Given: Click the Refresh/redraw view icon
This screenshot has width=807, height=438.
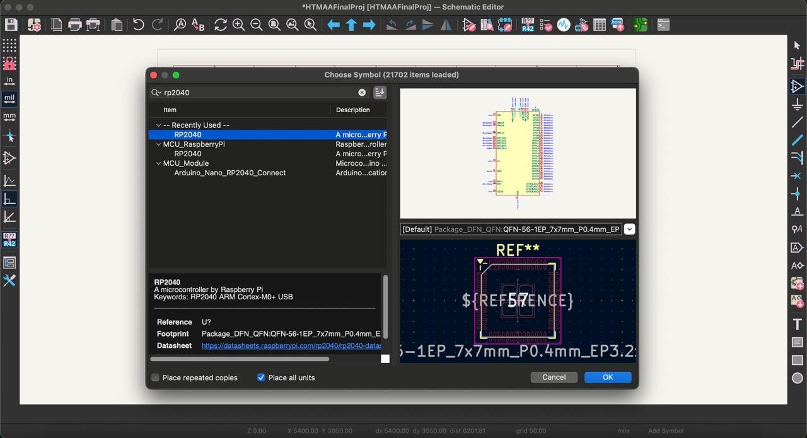Looking at the screenshot, I should pos(221,25).
